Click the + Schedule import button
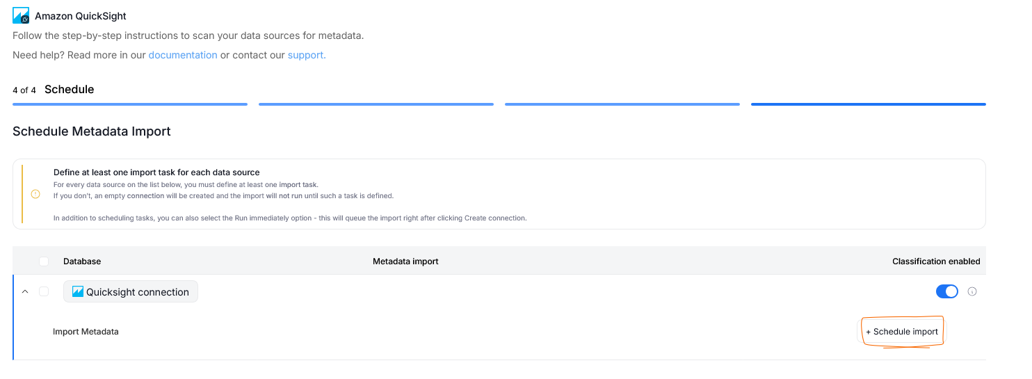1032x379 pixels. [902, 332]
